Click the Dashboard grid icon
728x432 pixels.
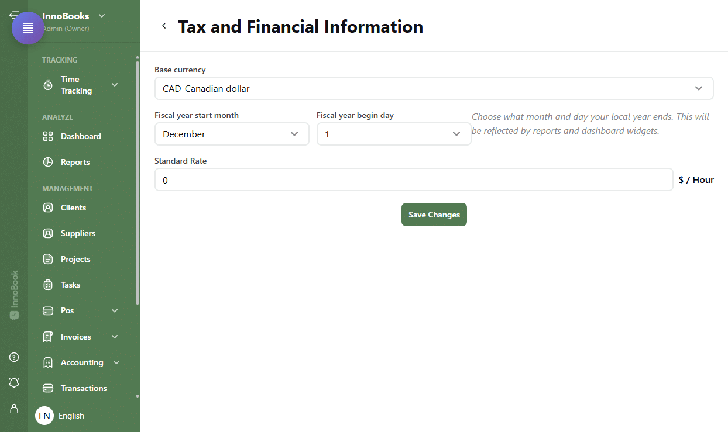[48, 136]
